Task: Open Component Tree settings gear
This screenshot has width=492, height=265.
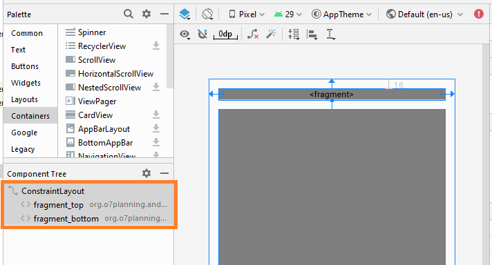Action: (146, 173)
